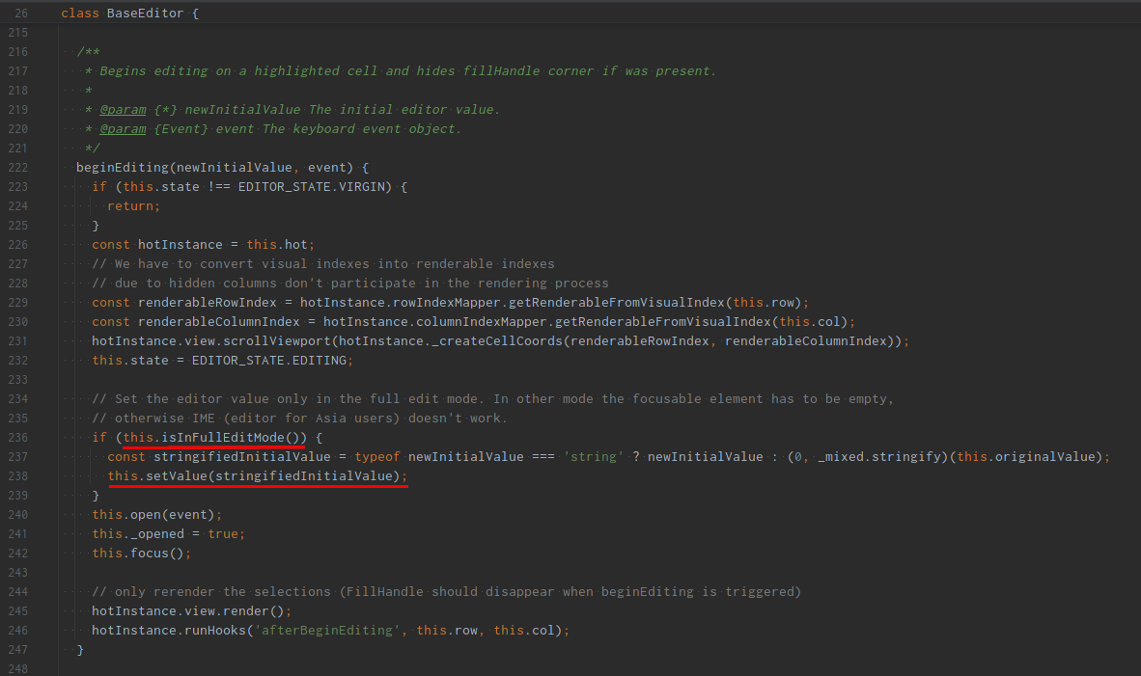Click 'getRenderableFromVisualIndex(this.col)' call
This screenshot has height=676, width=1141.
point(702,322)
